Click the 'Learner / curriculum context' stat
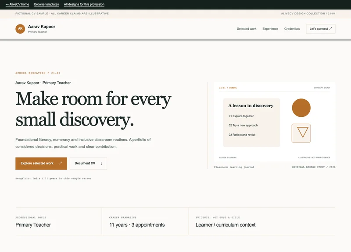The image size is (351, 252). (226, 225)
